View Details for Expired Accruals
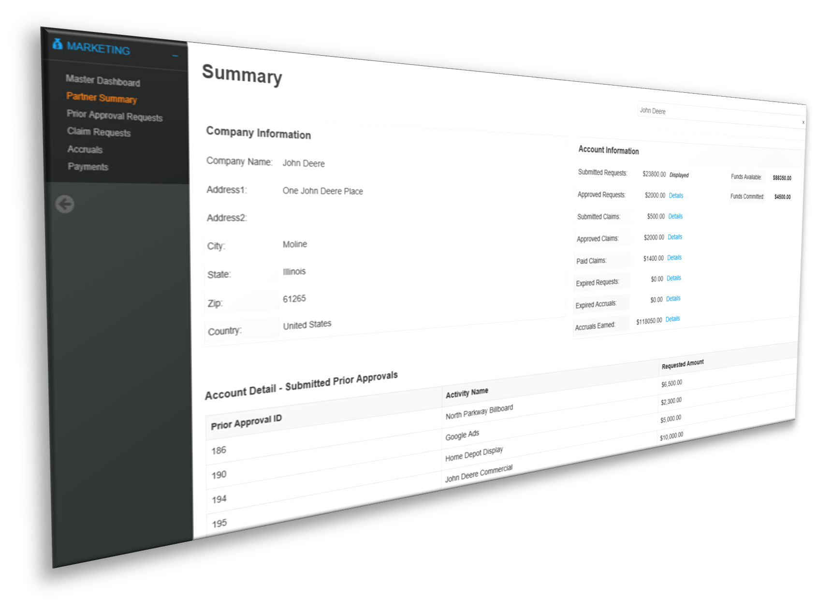 click(673, 298)
